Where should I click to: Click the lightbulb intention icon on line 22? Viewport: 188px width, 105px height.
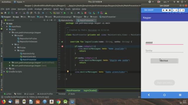coord(68,71)
